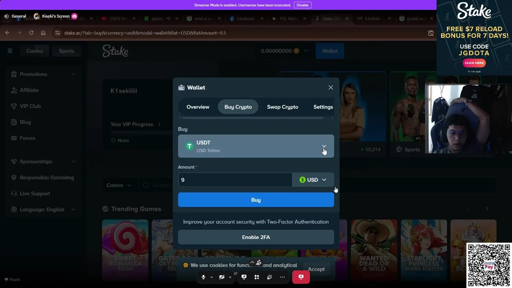Open the hamburger sidebar menu

coord(10,51)
